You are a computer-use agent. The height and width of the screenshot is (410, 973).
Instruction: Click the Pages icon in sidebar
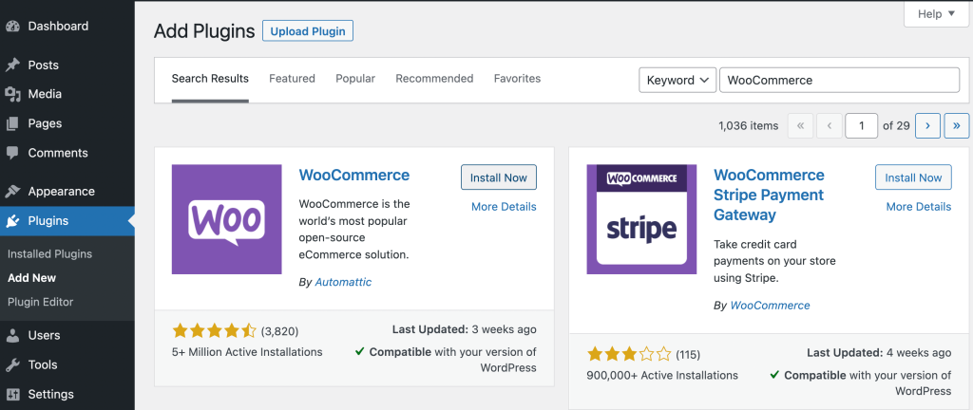(x=12, y=124)
